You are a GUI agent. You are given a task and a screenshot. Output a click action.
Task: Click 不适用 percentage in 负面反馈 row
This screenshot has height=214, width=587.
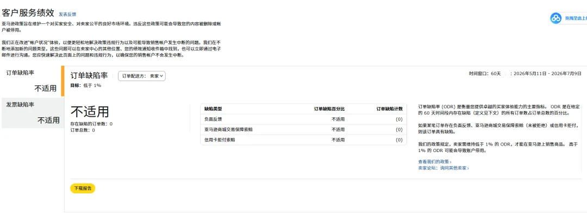(x=338, y=119)
